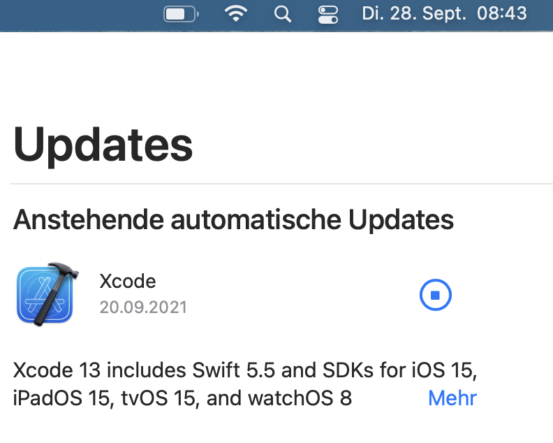
Task: Show battery status in menu bar
Action: (180, 14)
